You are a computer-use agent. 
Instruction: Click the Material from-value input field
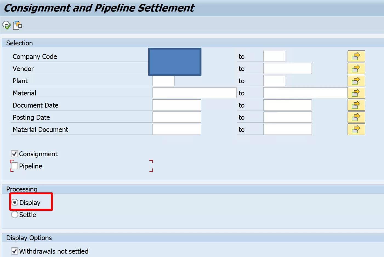click(194, 93)
